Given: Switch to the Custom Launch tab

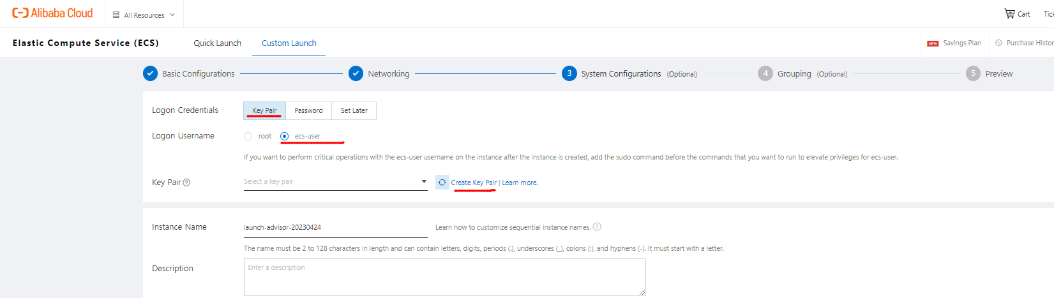Looking at the screenshot, I should pyautogui.click(x=289, y=43).
